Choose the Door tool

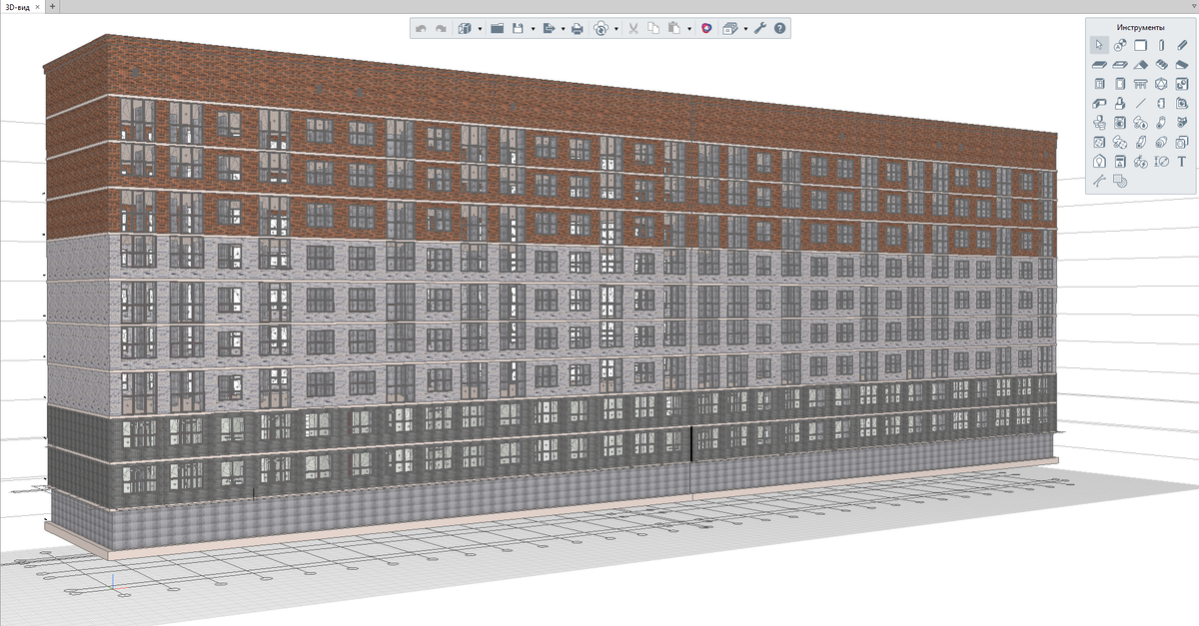pyautogui.click(x=1119, y=84)
